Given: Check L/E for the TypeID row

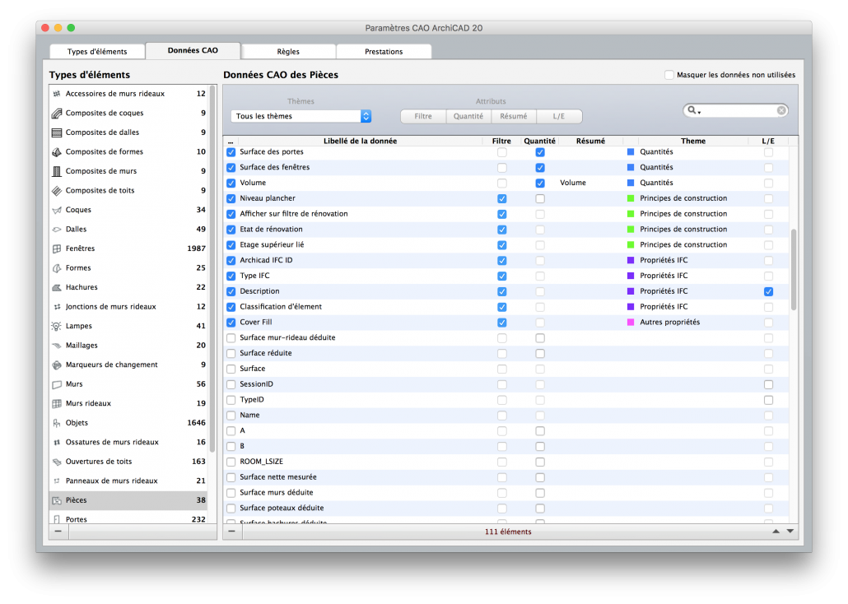Looking at the screenshot, I should click(x=768, y=401).
